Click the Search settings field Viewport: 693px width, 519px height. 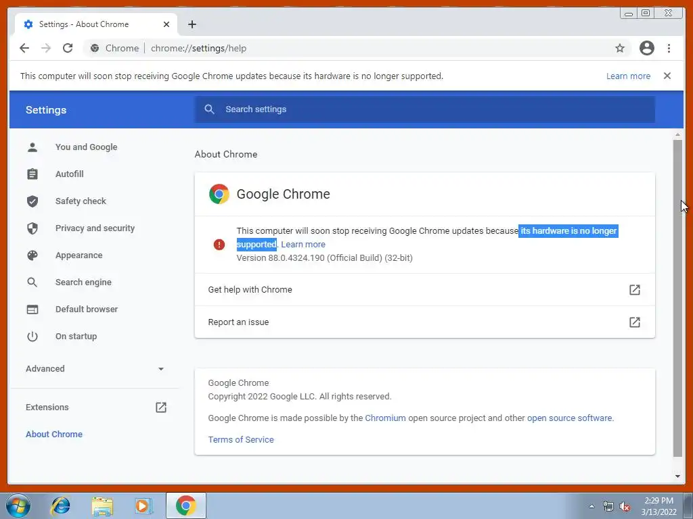pyautogui.click(x=425, y=109)
